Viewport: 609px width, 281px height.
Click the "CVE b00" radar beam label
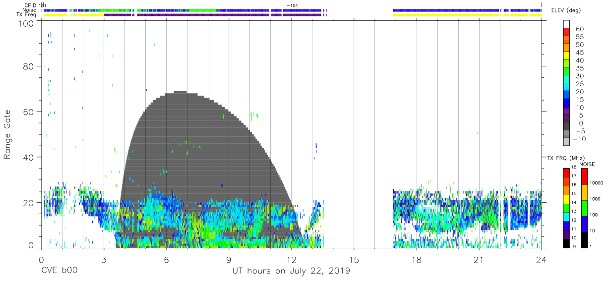[59, 271]
